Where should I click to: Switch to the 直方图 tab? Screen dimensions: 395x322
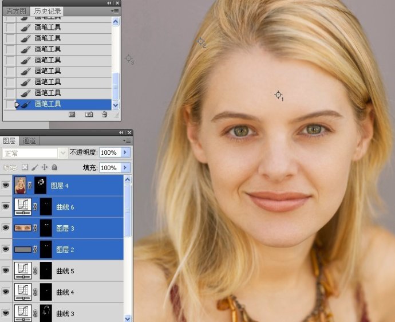[x=16, y=11]
